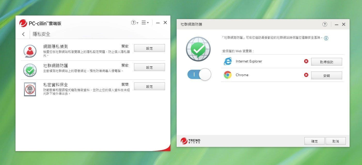The image size is (362, 165).
Task: Click the Internet Explorer browser icon
Action: coord(228,61)
